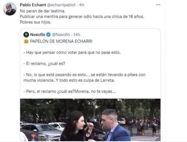Play the quoted tweet interview video

(90, 120)
